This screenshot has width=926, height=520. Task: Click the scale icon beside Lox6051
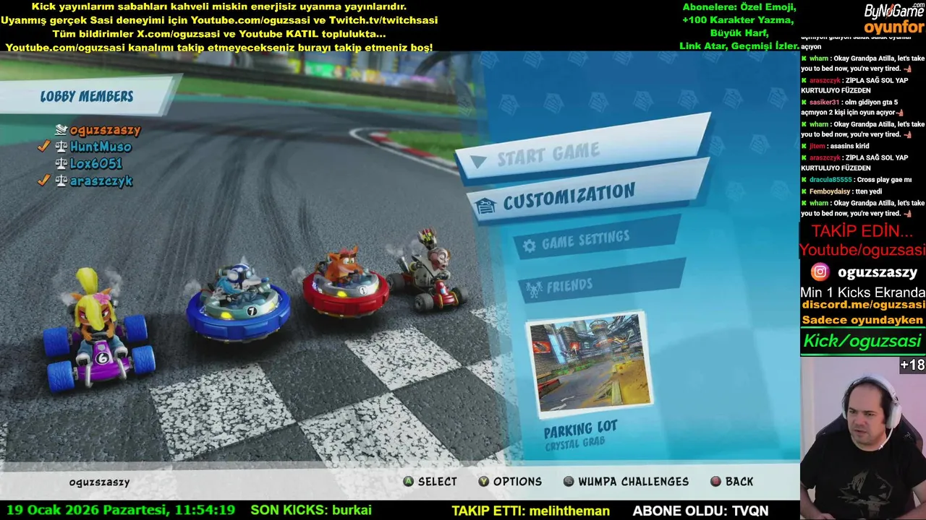[61, 164]
